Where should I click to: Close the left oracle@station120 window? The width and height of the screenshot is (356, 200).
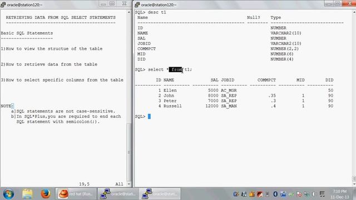pos(124,4)
